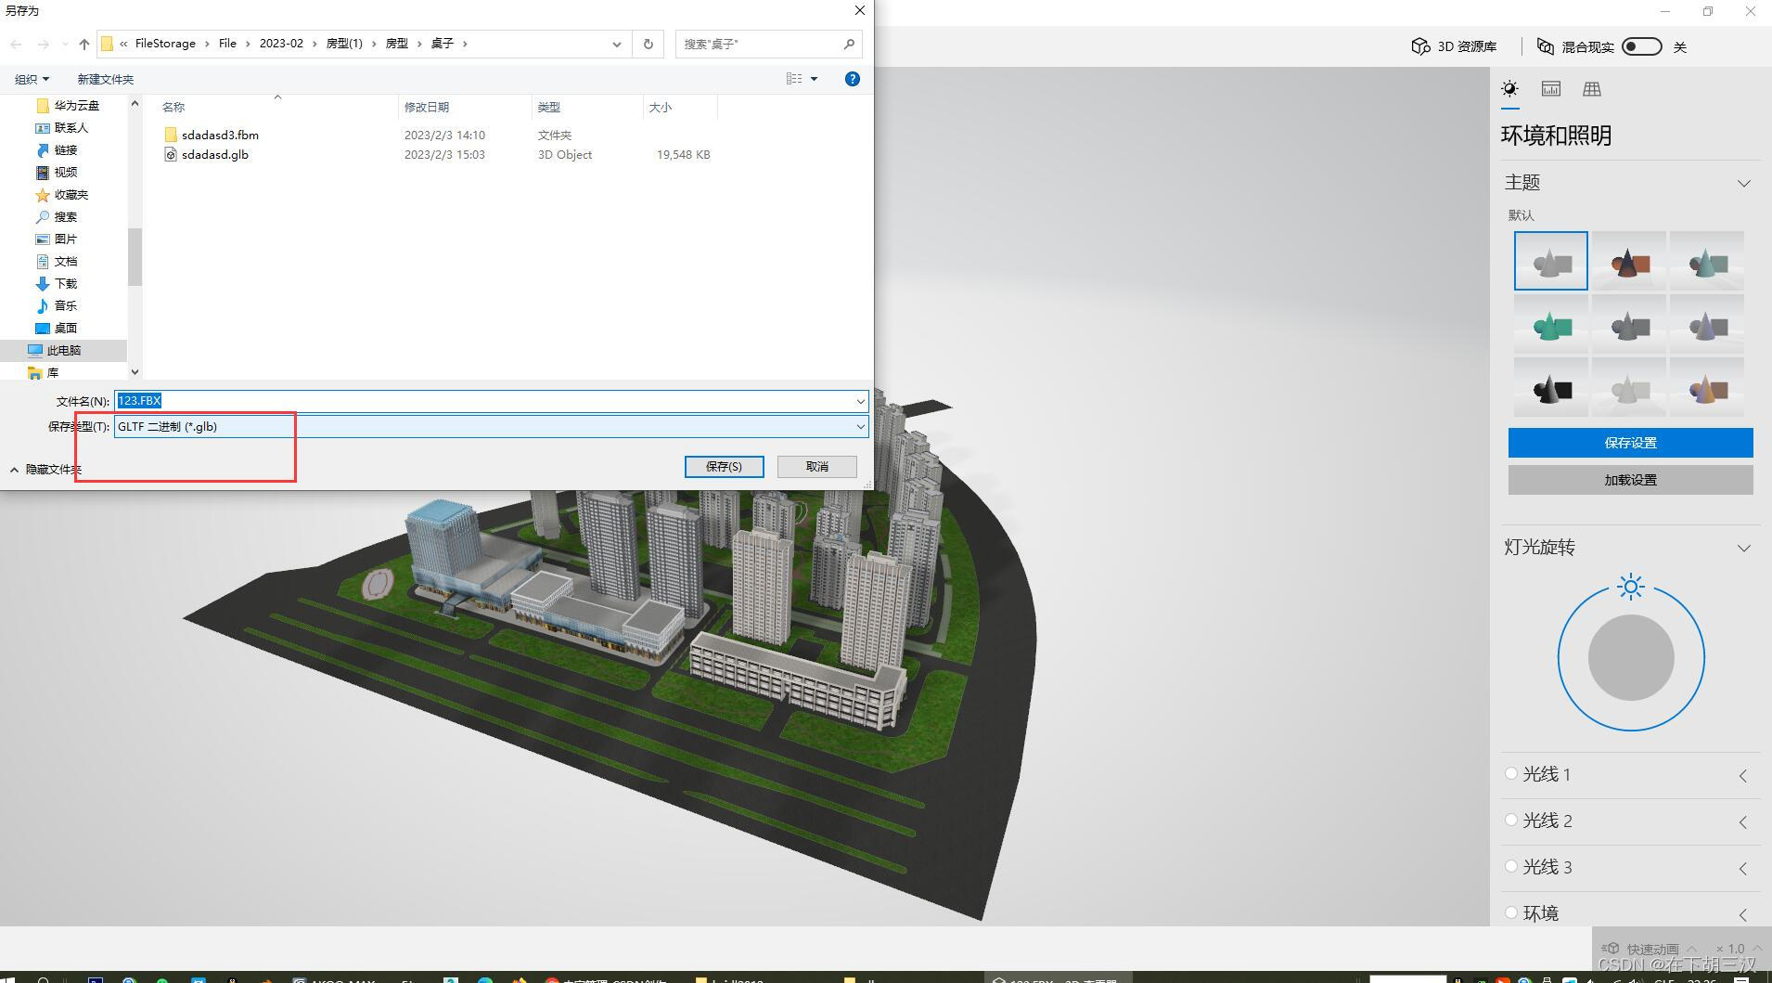Screen dimensions: 1772x983
Task: Select the sdadasd.glb file in list
Action: [215, 155]
